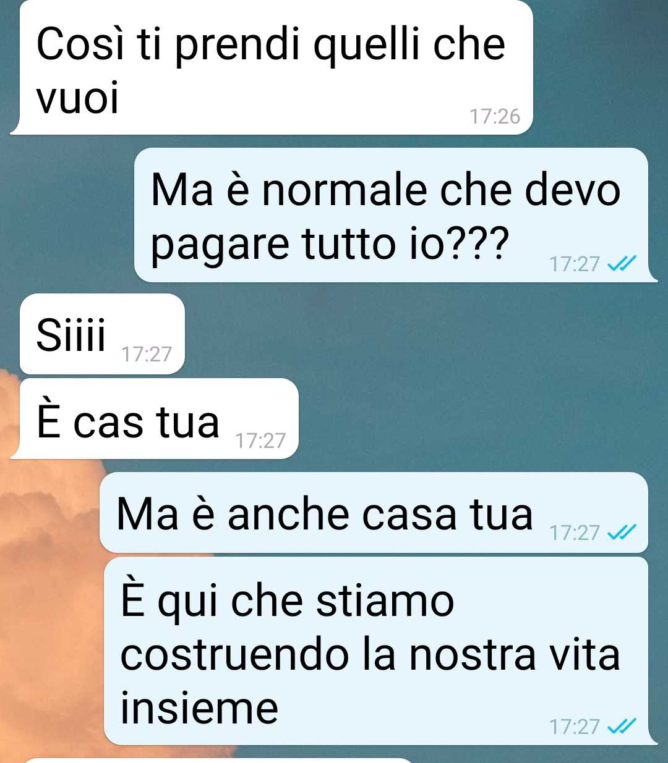668x763 pixels.
Task: Tap read ticks on 'costruendo la nostra vita' message
Action: pyautogui.click(x=622, y=727)
